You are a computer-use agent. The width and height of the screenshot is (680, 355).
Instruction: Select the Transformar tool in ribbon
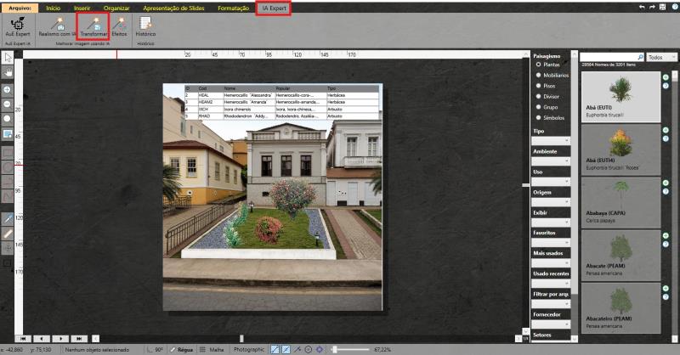tap(93, 26)
